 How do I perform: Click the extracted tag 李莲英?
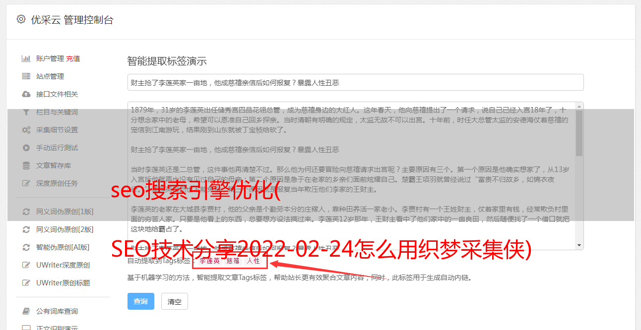click(x=210, y=261)
